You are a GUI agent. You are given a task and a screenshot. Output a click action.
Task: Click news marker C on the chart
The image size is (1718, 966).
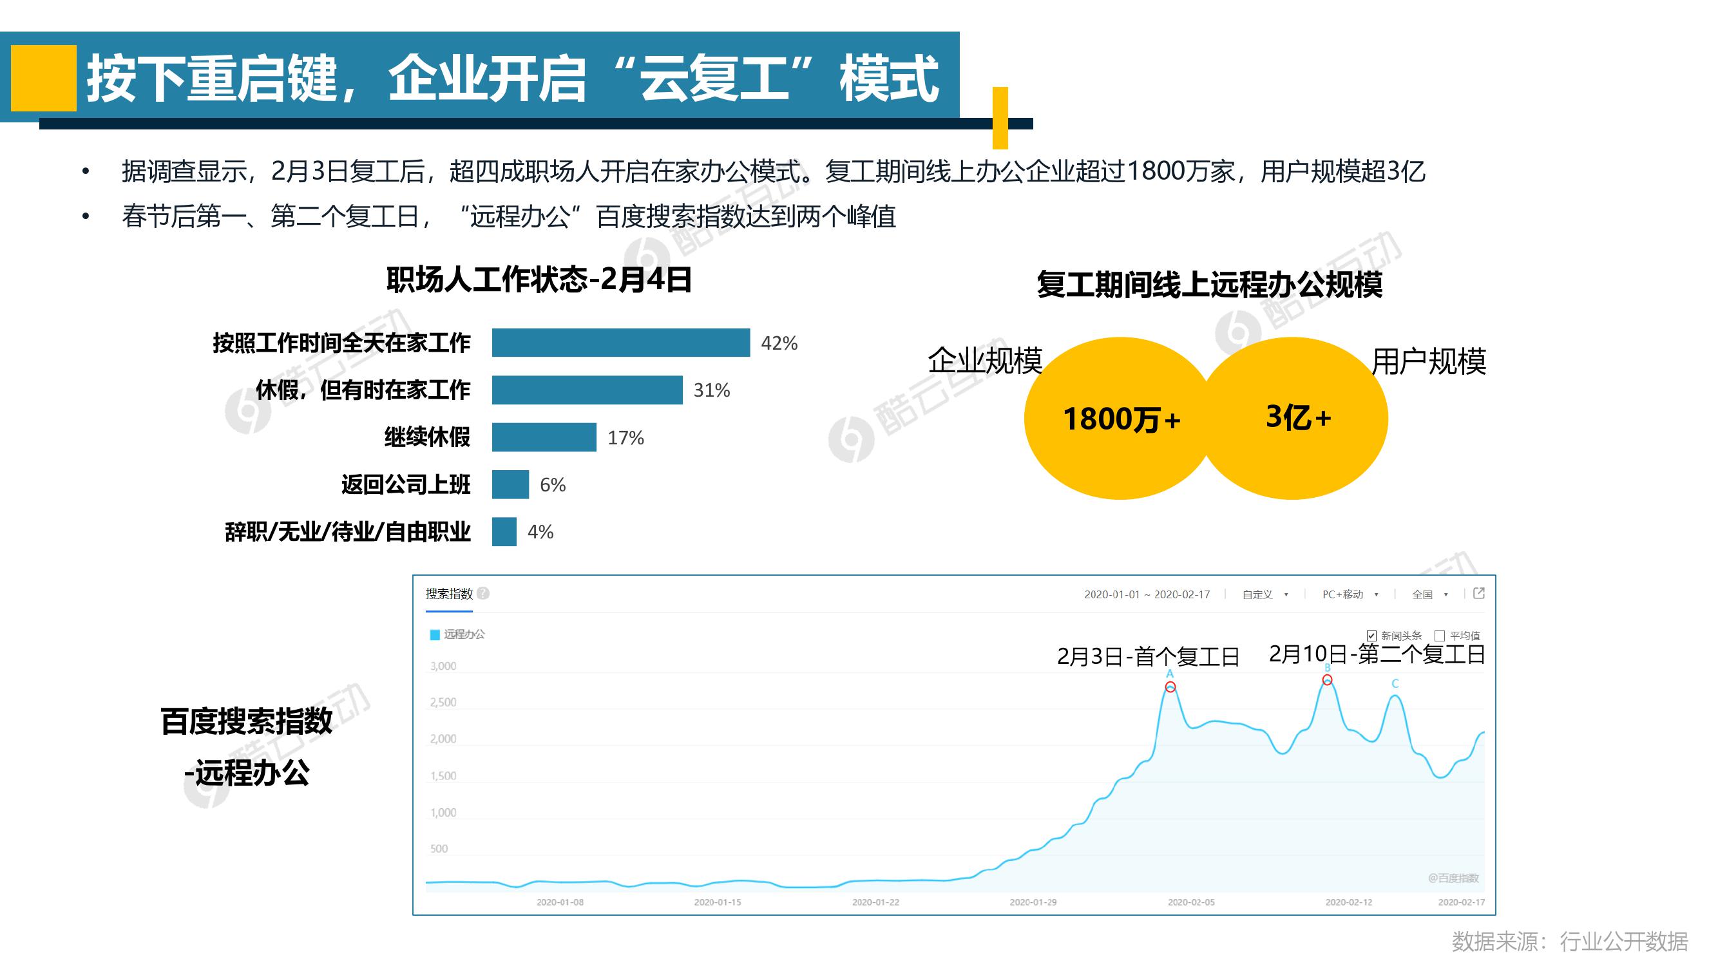(x=1395, y=683)
